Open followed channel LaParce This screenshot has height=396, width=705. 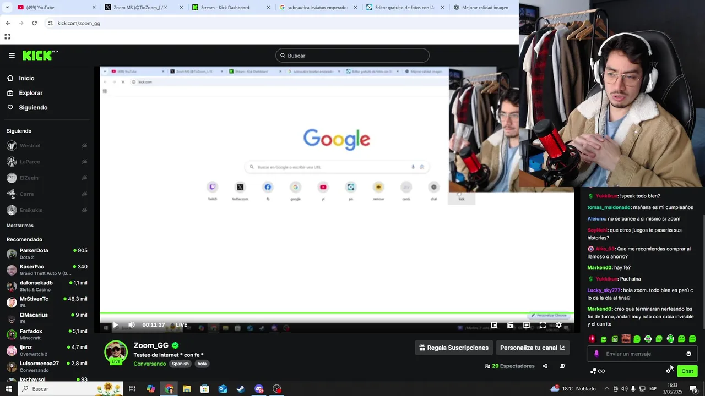click(x=47, y=162)
